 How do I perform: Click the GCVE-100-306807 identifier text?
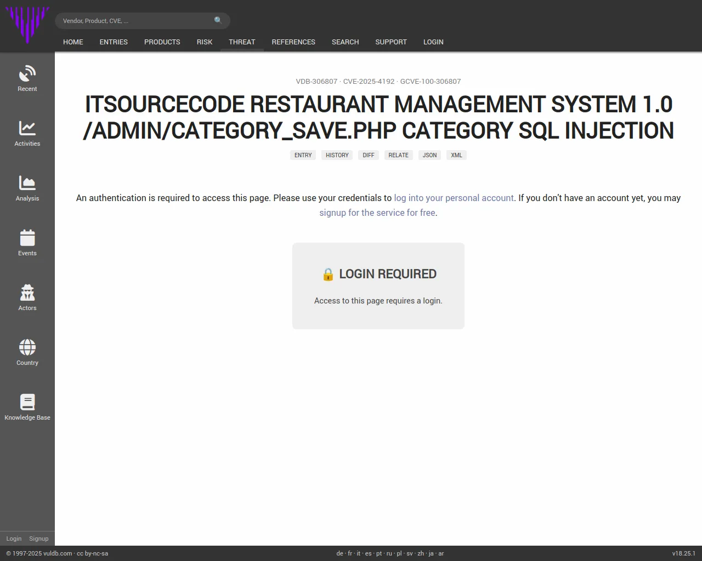point(431,81)
